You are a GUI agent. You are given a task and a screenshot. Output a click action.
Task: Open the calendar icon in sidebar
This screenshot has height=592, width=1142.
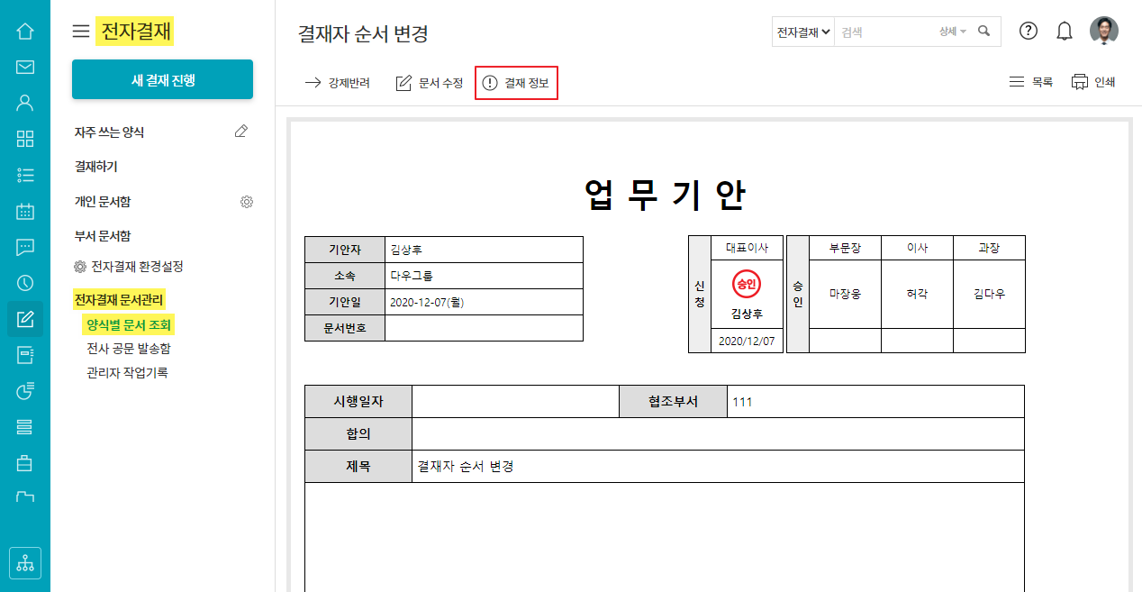[25, 212]
